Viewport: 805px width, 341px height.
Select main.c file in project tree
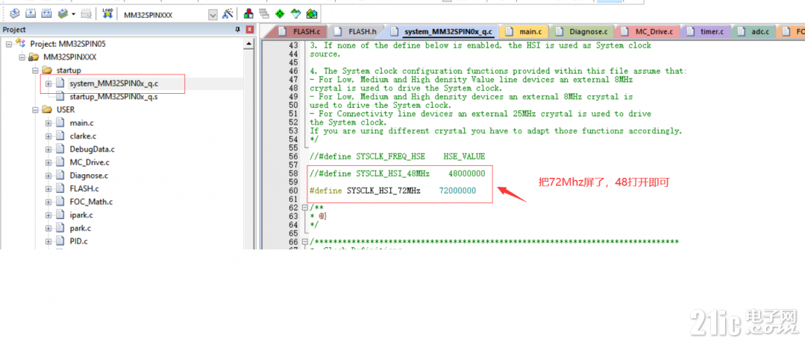(x=82, y=123)
